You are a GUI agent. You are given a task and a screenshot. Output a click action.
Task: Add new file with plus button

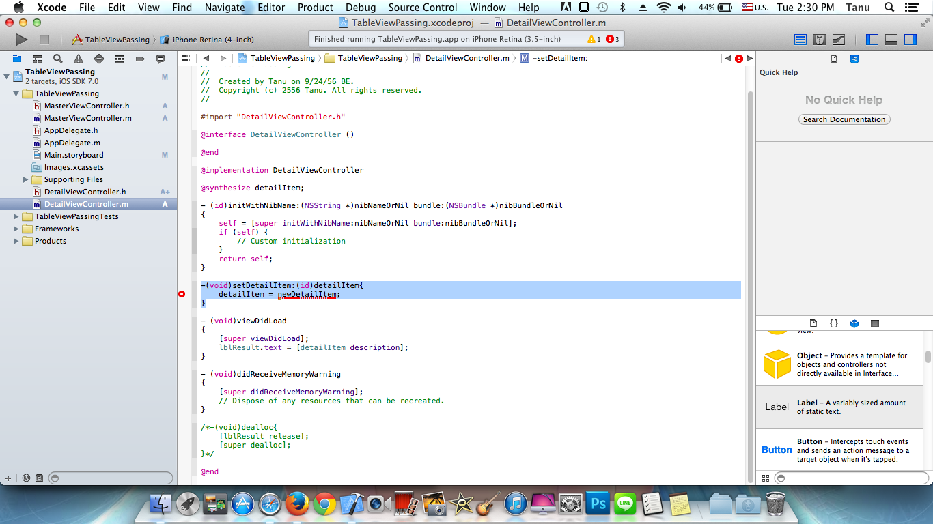coord(8,478)
